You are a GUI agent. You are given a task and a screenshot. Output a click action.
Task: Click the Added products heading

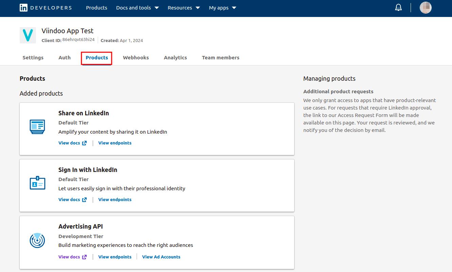pos(41,94)
